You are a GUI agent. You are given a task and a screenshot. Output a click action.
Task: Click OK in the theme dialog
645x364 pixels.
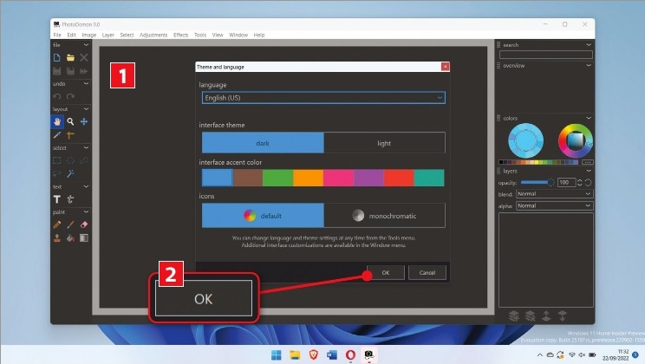[x=385, y=272]
